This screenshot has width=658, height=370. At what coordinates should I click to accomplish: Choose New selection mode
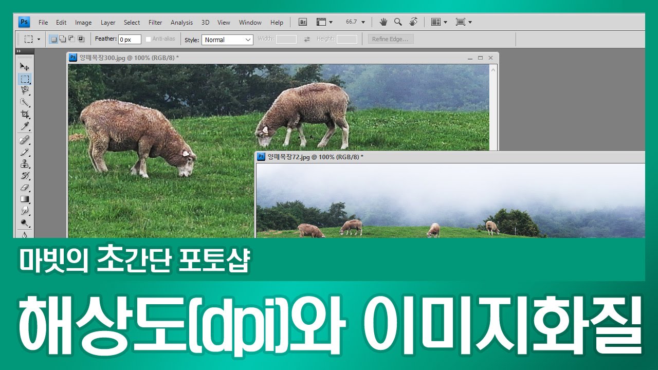53,39
